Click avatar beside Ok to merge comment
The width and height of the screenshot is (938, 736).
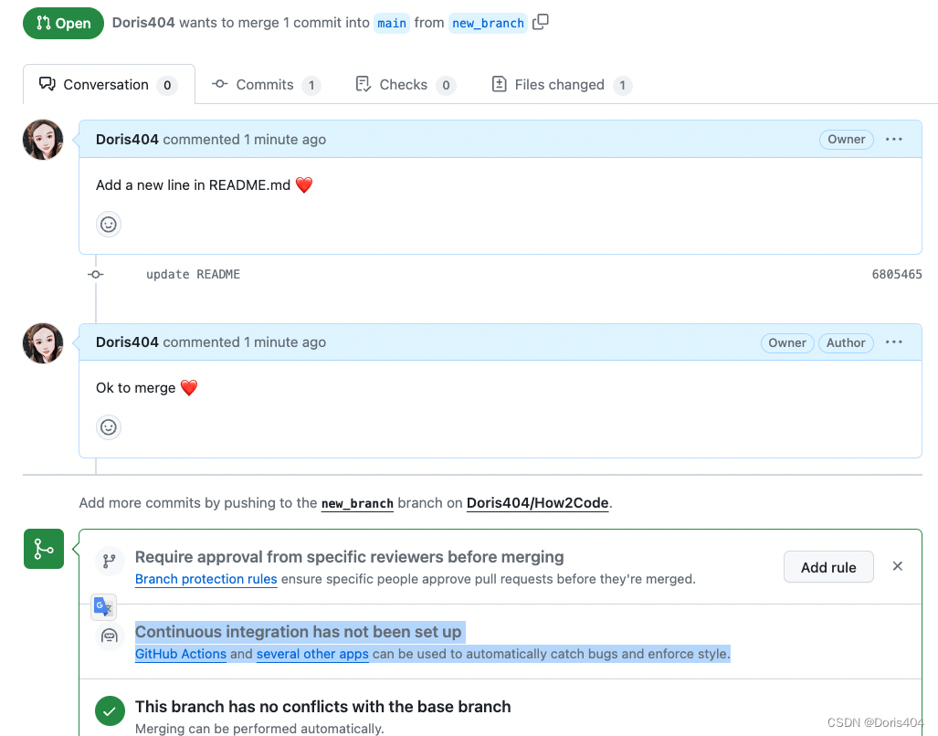click(43, 343)
